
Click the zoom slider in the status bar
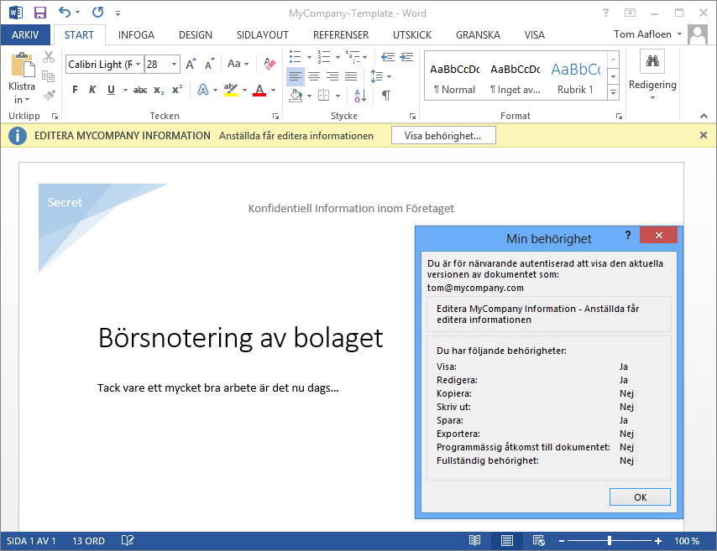[x=609, y=541]
